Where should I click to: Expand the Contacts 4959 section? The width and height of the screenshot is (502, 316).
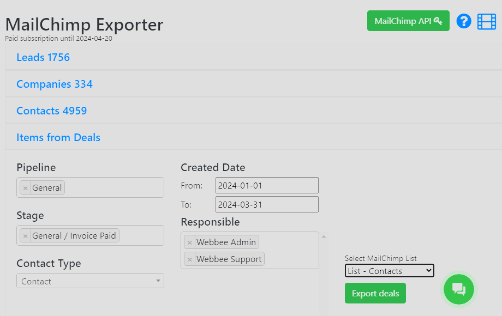52,111
